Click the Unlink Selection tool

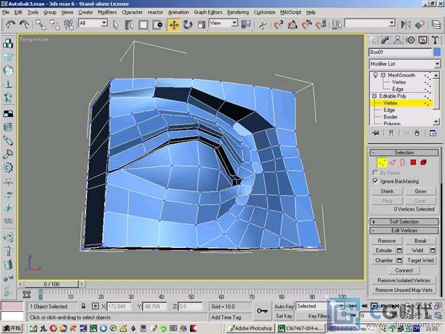pos(54,25)
